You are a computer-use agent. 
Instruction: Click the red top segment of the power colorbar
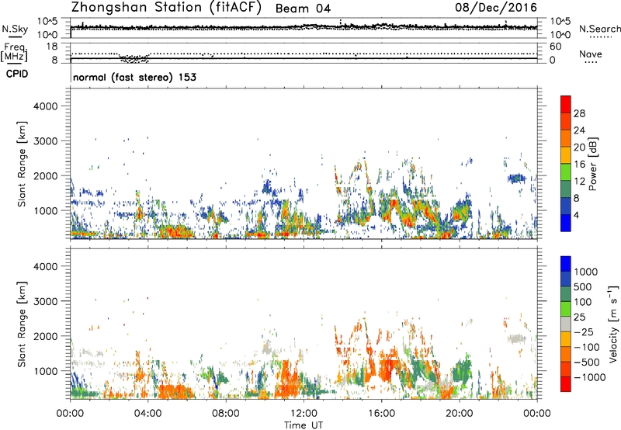(566, 104)
